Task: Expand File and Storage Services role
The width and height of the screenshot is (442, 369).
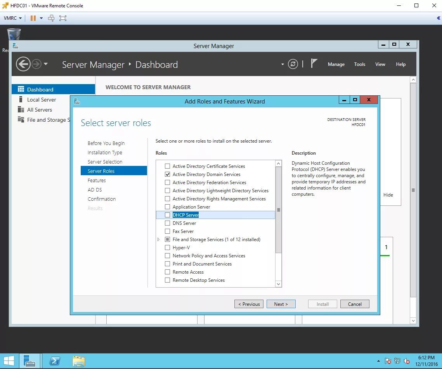Action: click(158, 240)
